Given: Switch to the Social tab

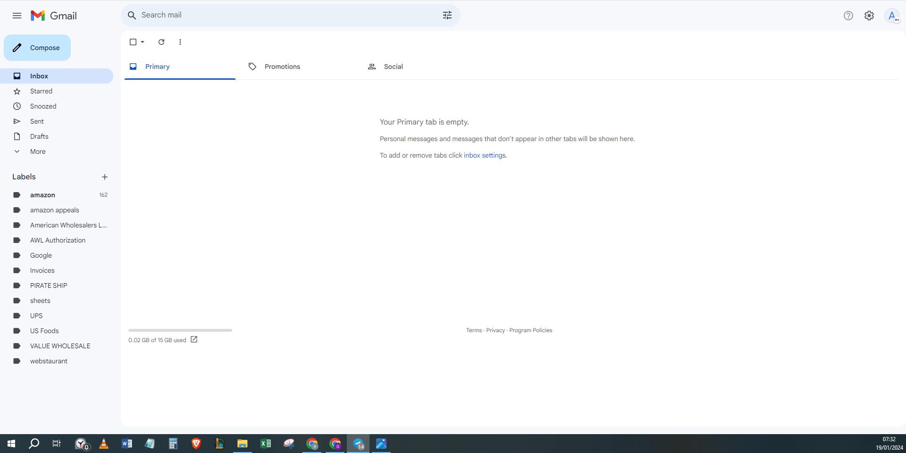Looking at the screenshot, I should point(419,67).
